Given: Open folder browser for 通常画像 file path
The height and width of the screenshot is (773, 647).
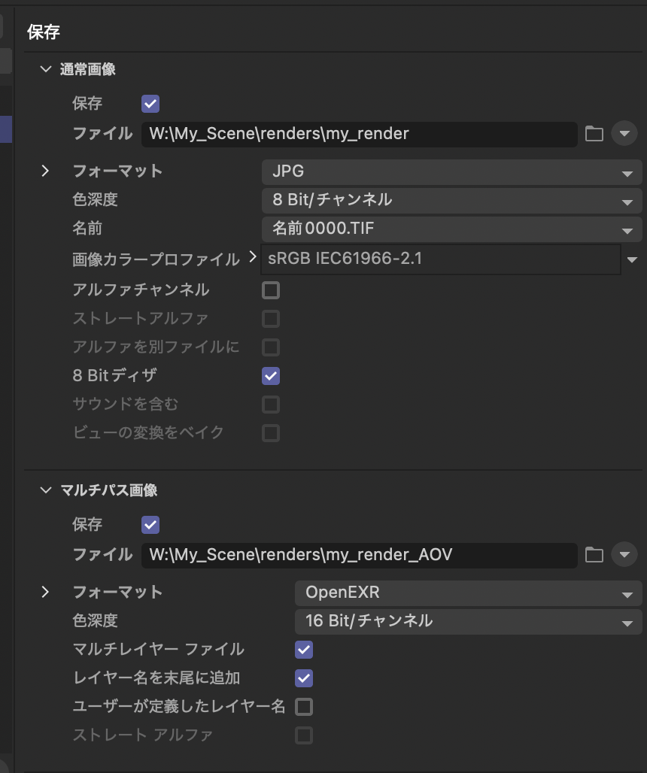Looking at the screenshot, I should click(594, 134).
